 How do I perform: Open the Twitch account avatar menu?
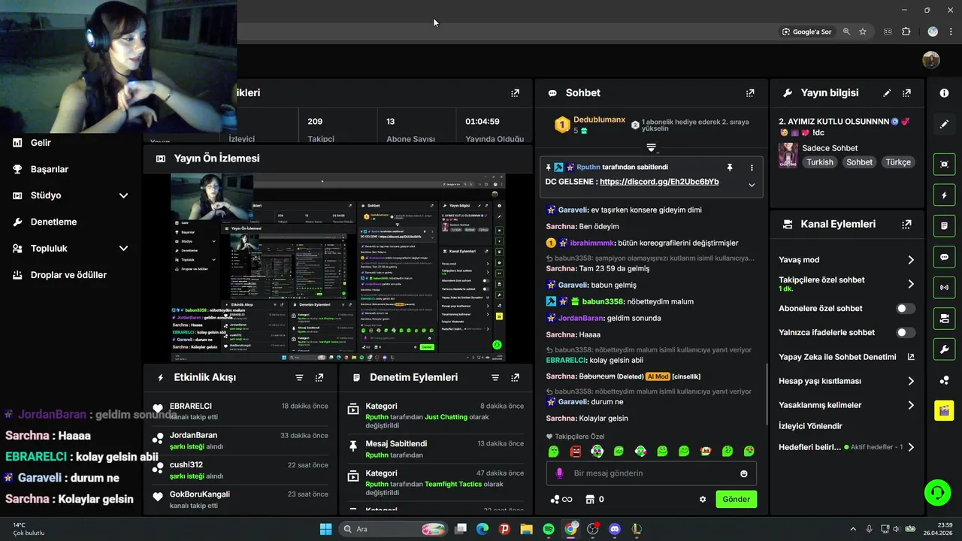click(x=931, y=60)
